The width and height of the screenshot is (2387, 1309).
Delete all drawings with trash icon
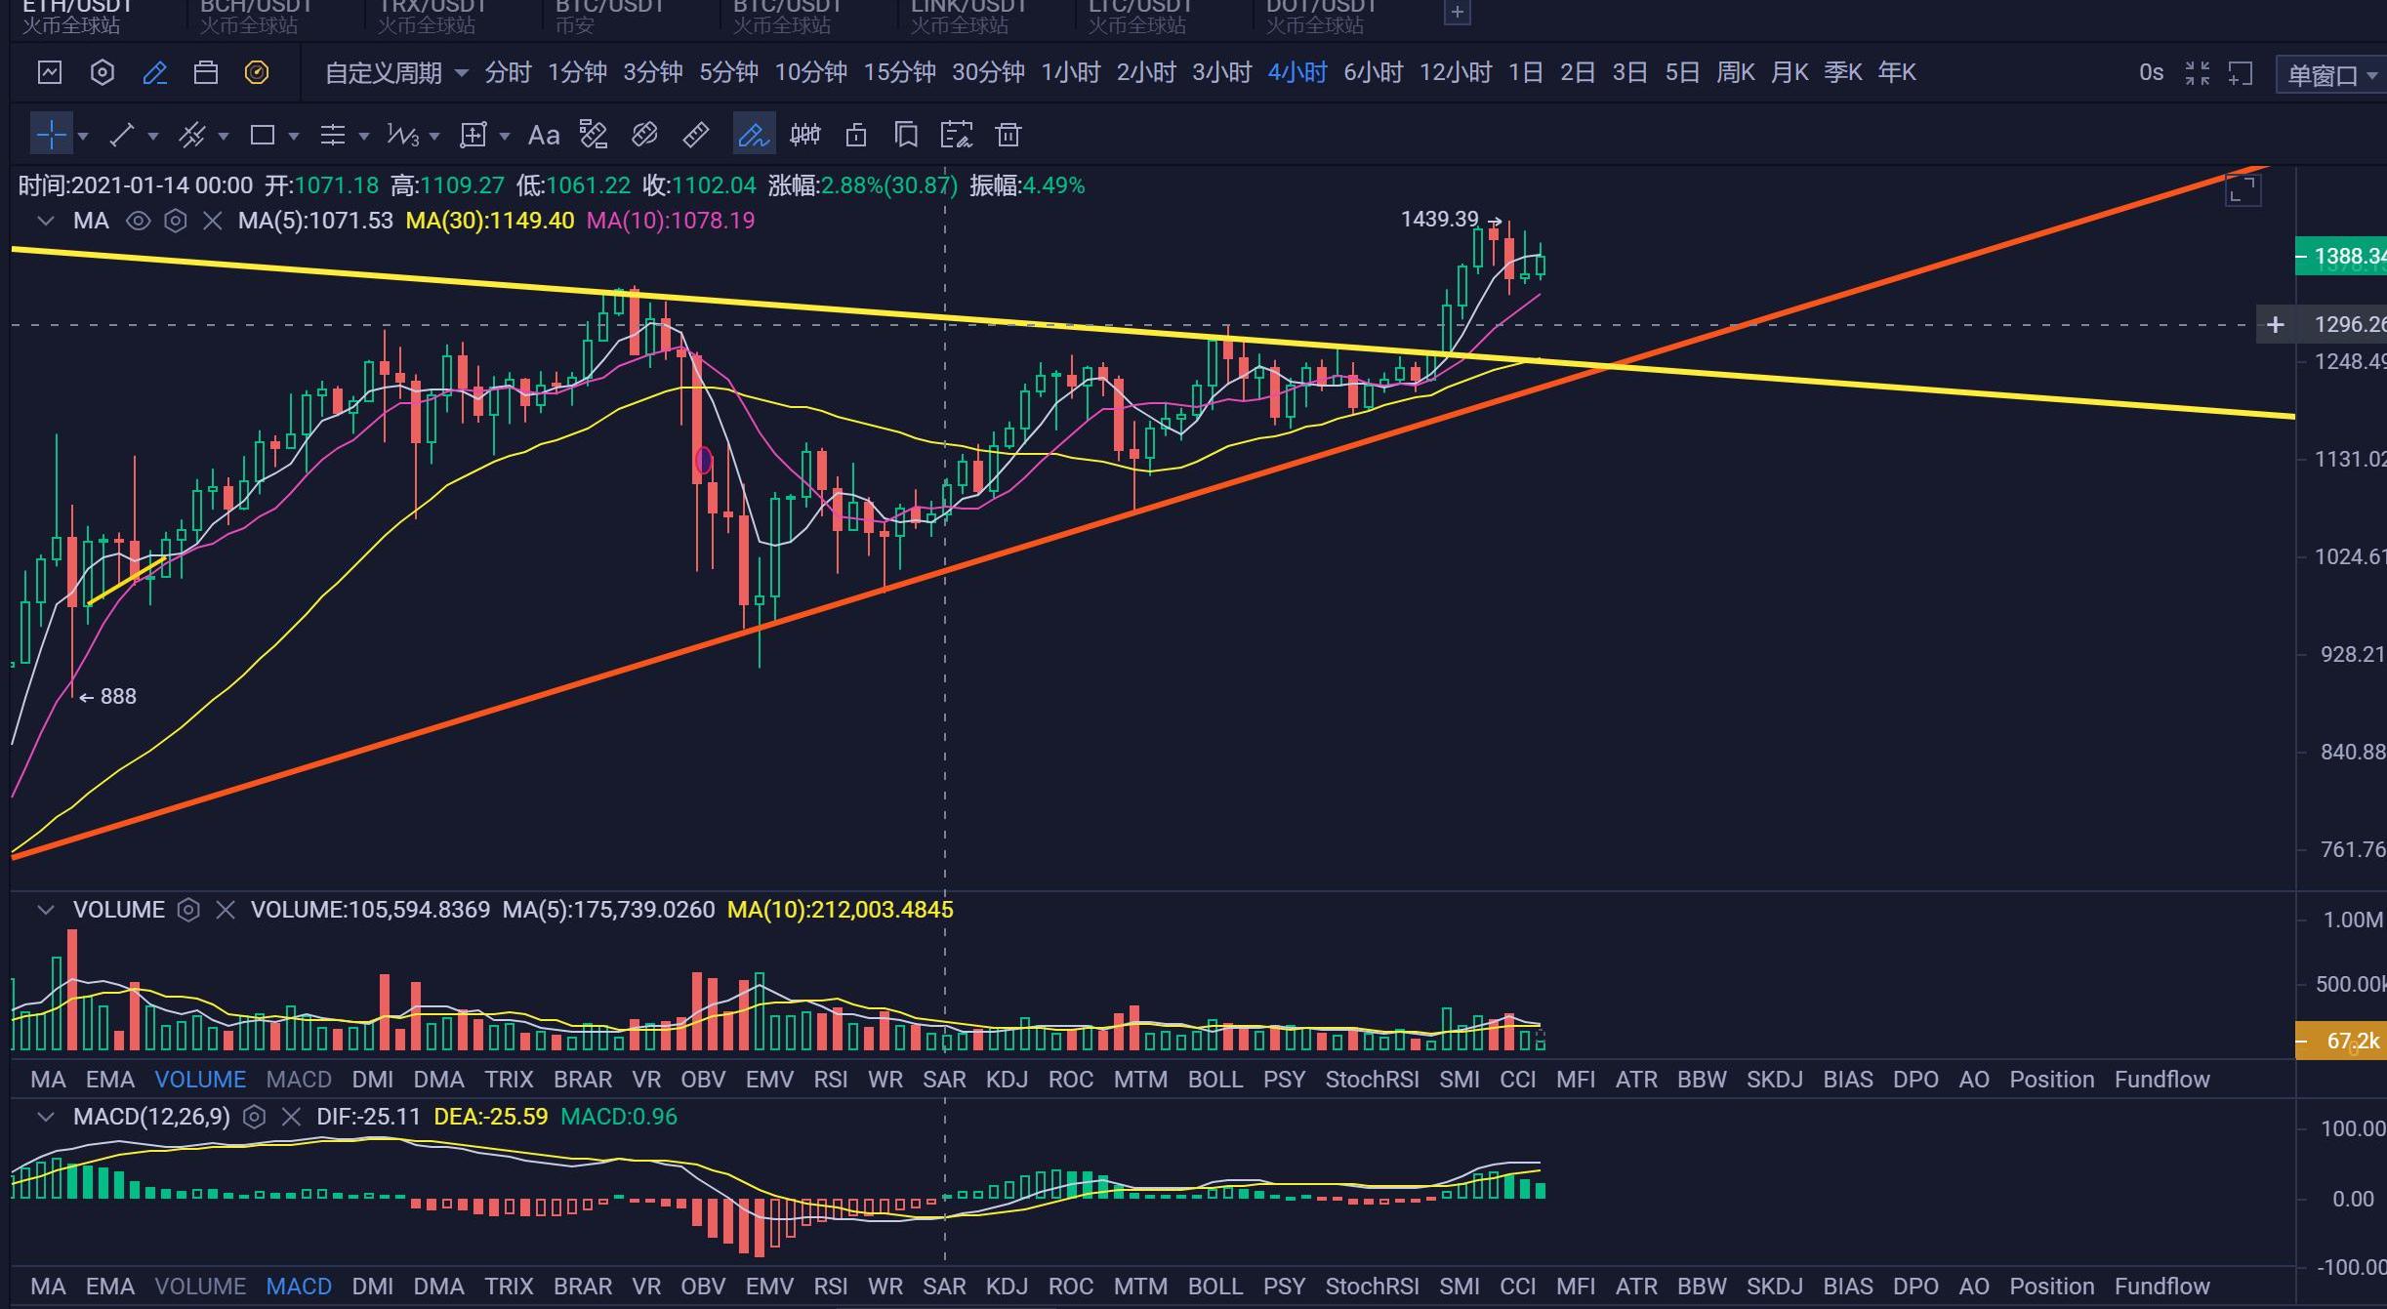1008,135
